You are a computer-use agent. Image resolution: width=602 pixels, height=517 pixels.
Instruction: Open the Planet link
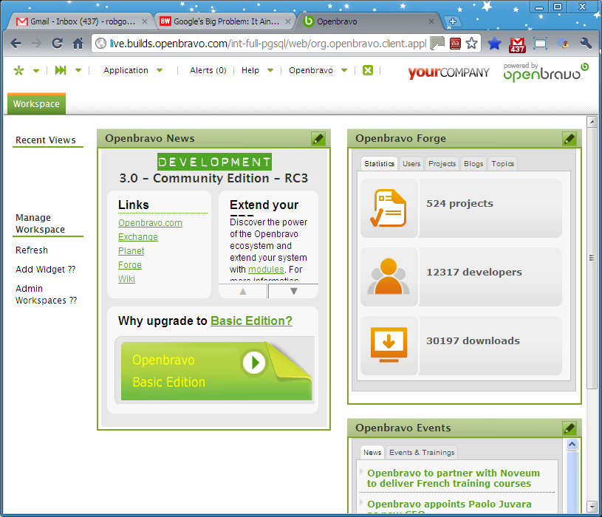click(x=131, y=251)
